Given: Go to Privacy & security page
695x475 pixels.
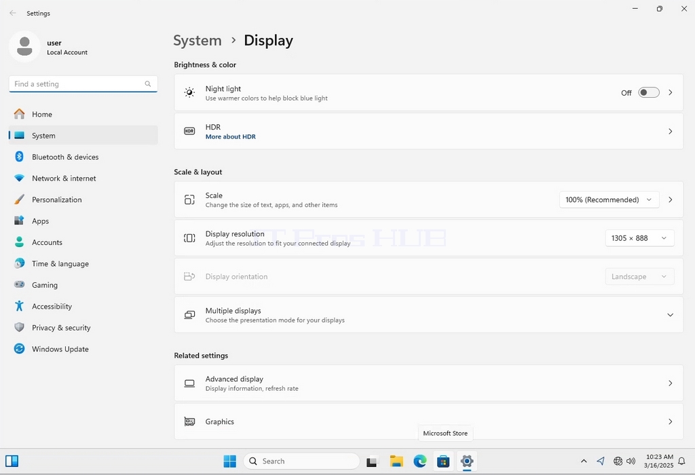Looking at the screenshot, I should tap(83, 328).
